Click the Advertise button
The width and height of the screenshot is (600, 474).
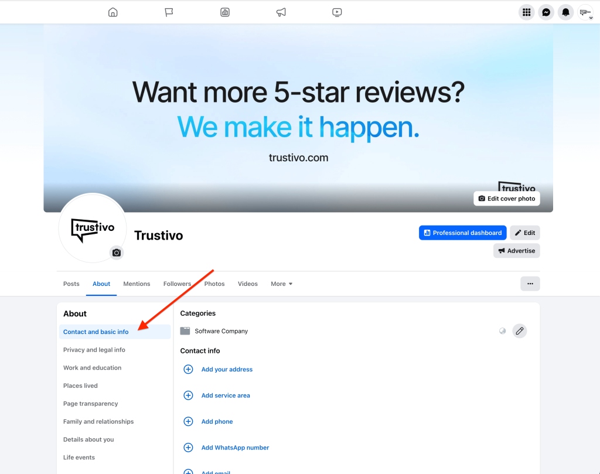click(516, 251)
